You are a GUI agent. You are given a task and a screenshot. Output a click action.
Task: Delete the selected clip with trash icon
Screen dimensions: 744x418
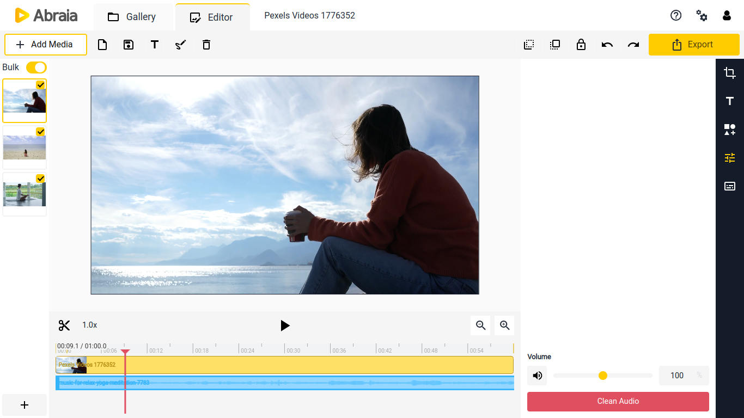[x=206, y=45]
